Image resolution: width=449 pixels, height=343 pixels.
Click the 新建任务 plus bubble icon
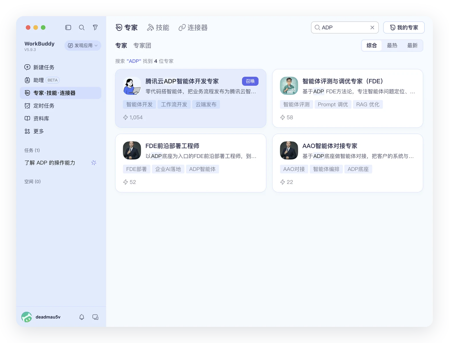click(27, 67)
